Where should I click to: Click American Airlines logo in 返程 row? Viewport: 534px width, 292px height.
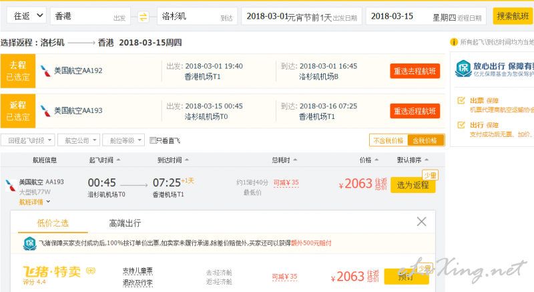tap(45, 111)
